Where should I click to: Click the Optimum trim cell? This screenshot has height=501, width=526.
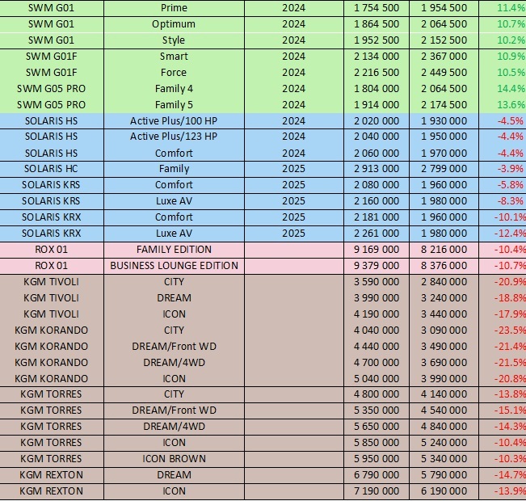click(x=174, y=24)
